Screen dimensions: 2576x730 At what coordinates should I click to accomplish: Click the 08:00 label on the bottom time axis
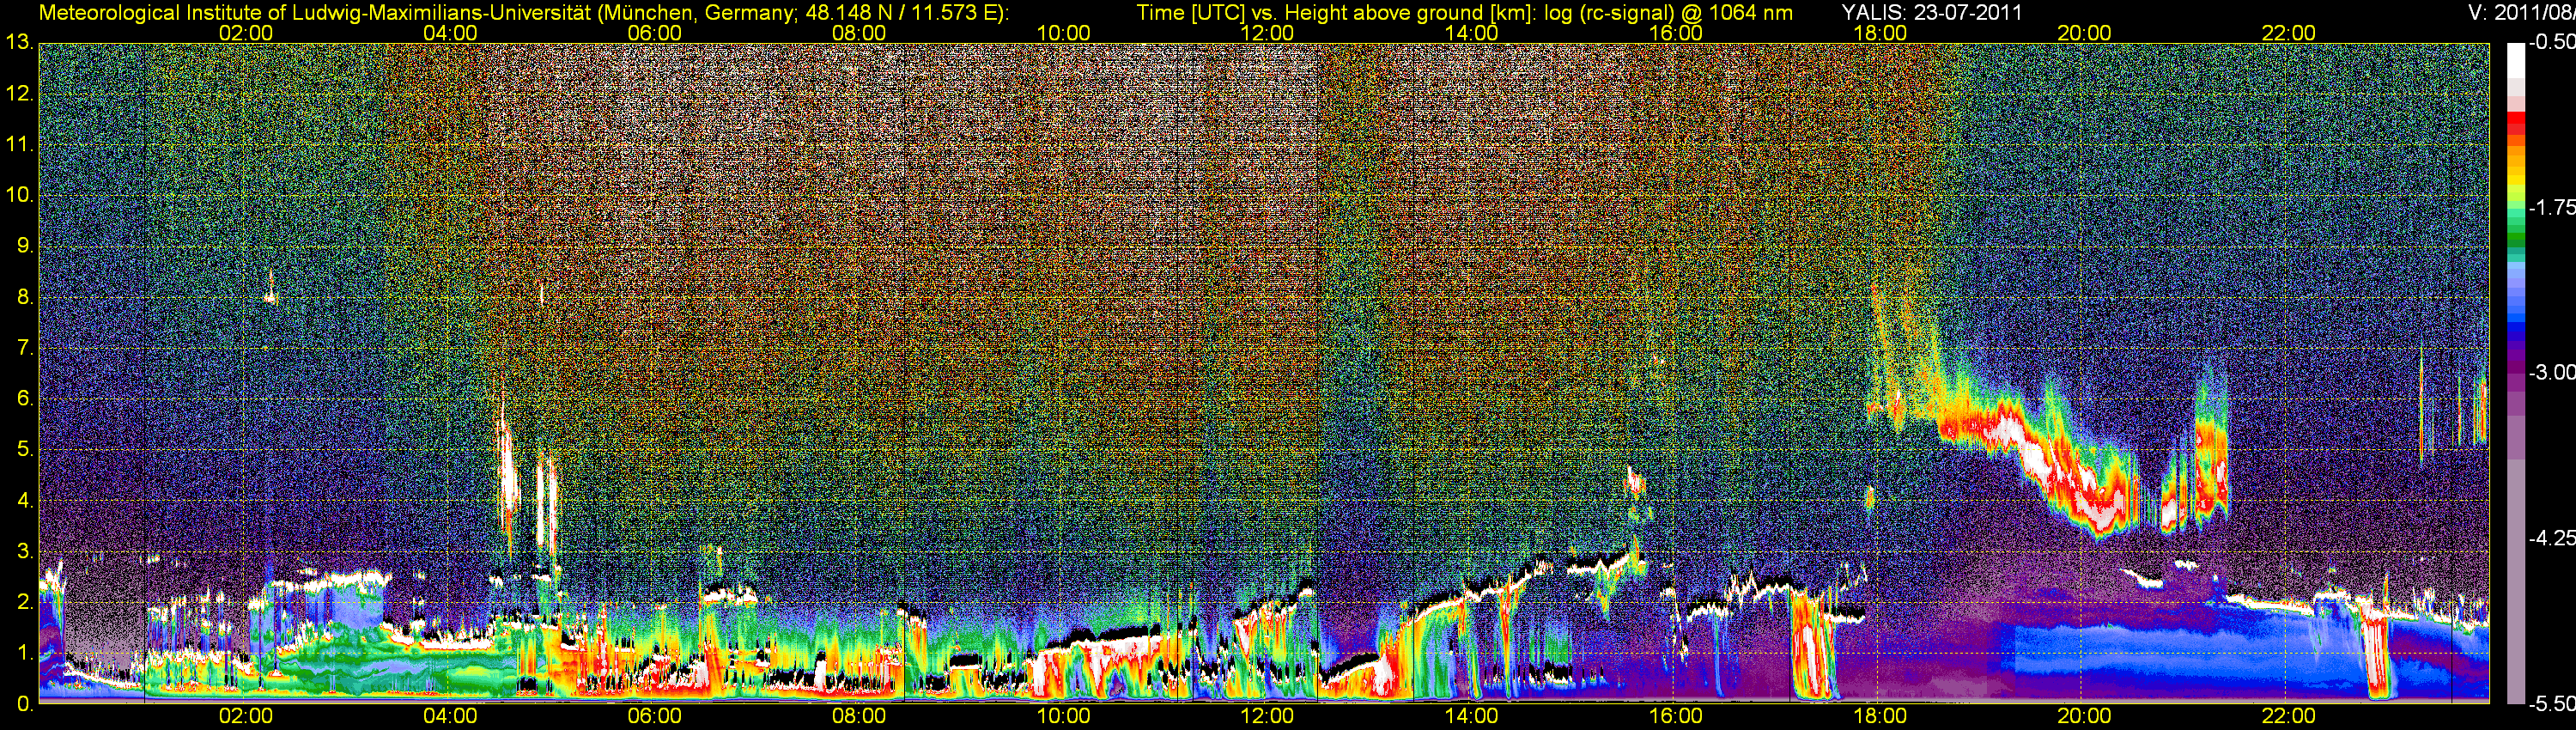(859, 716)
